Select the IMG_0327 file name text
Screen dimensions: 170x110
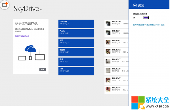pyautogui.click(x=116, y=59)
